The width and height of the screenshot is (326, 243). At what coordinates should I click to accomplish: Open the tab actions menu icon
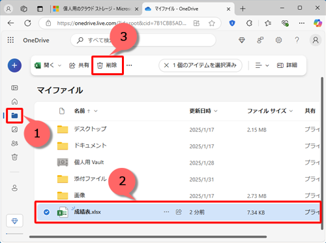tap(40, 9)
